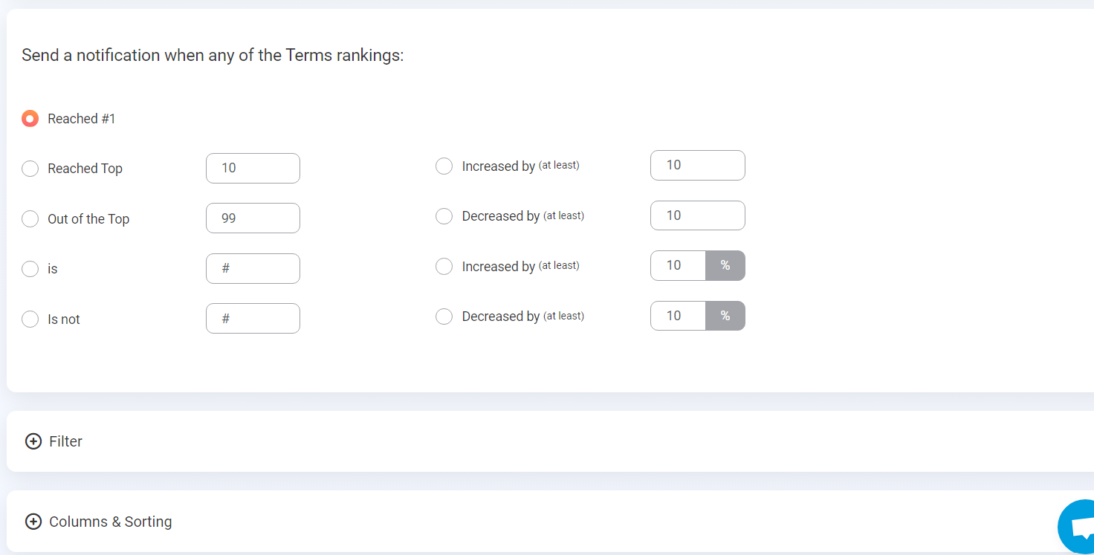The height and width of the screenshot is (555, 1094).
Task: Click the Increased by percent input field
Action: pyautogui.click(x=678, y=265)
